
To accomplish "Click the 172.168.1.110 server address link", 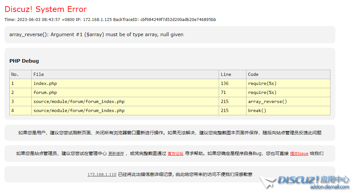I will click(x=101, y=174).
